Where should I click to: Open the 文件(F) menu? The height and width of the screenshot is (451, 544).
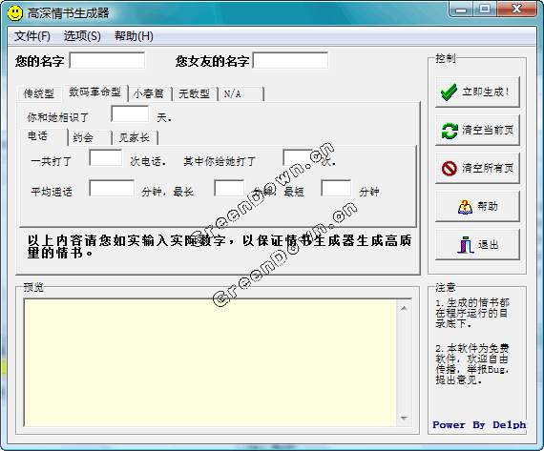32,36
